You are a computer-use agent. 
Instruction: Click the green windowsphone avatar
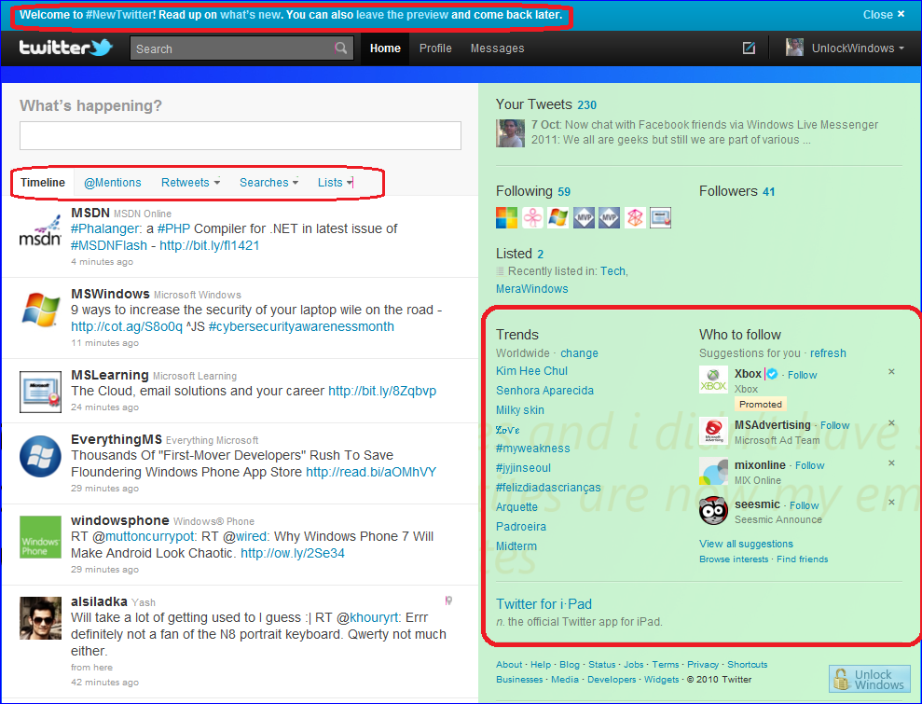pyautogui.click(x=40, y=537)
